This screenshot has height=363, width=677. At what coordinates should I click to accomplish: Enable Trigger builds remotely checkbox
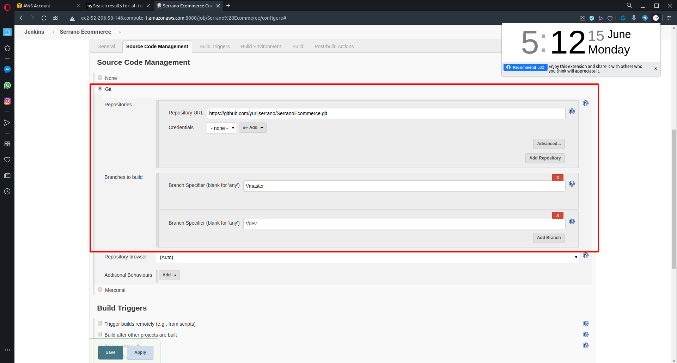(100, 324)
